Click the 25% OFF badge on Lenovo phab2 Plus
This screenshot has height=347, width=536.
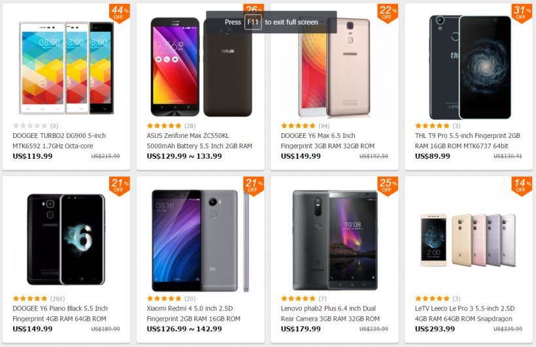[388, 186]
